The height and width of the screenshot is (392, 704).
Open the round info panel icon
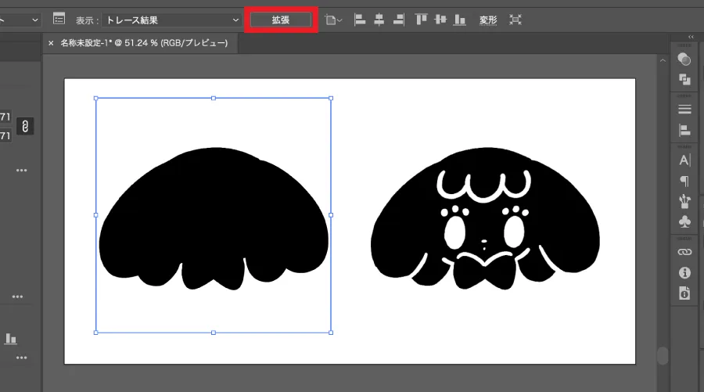(684, 272)
